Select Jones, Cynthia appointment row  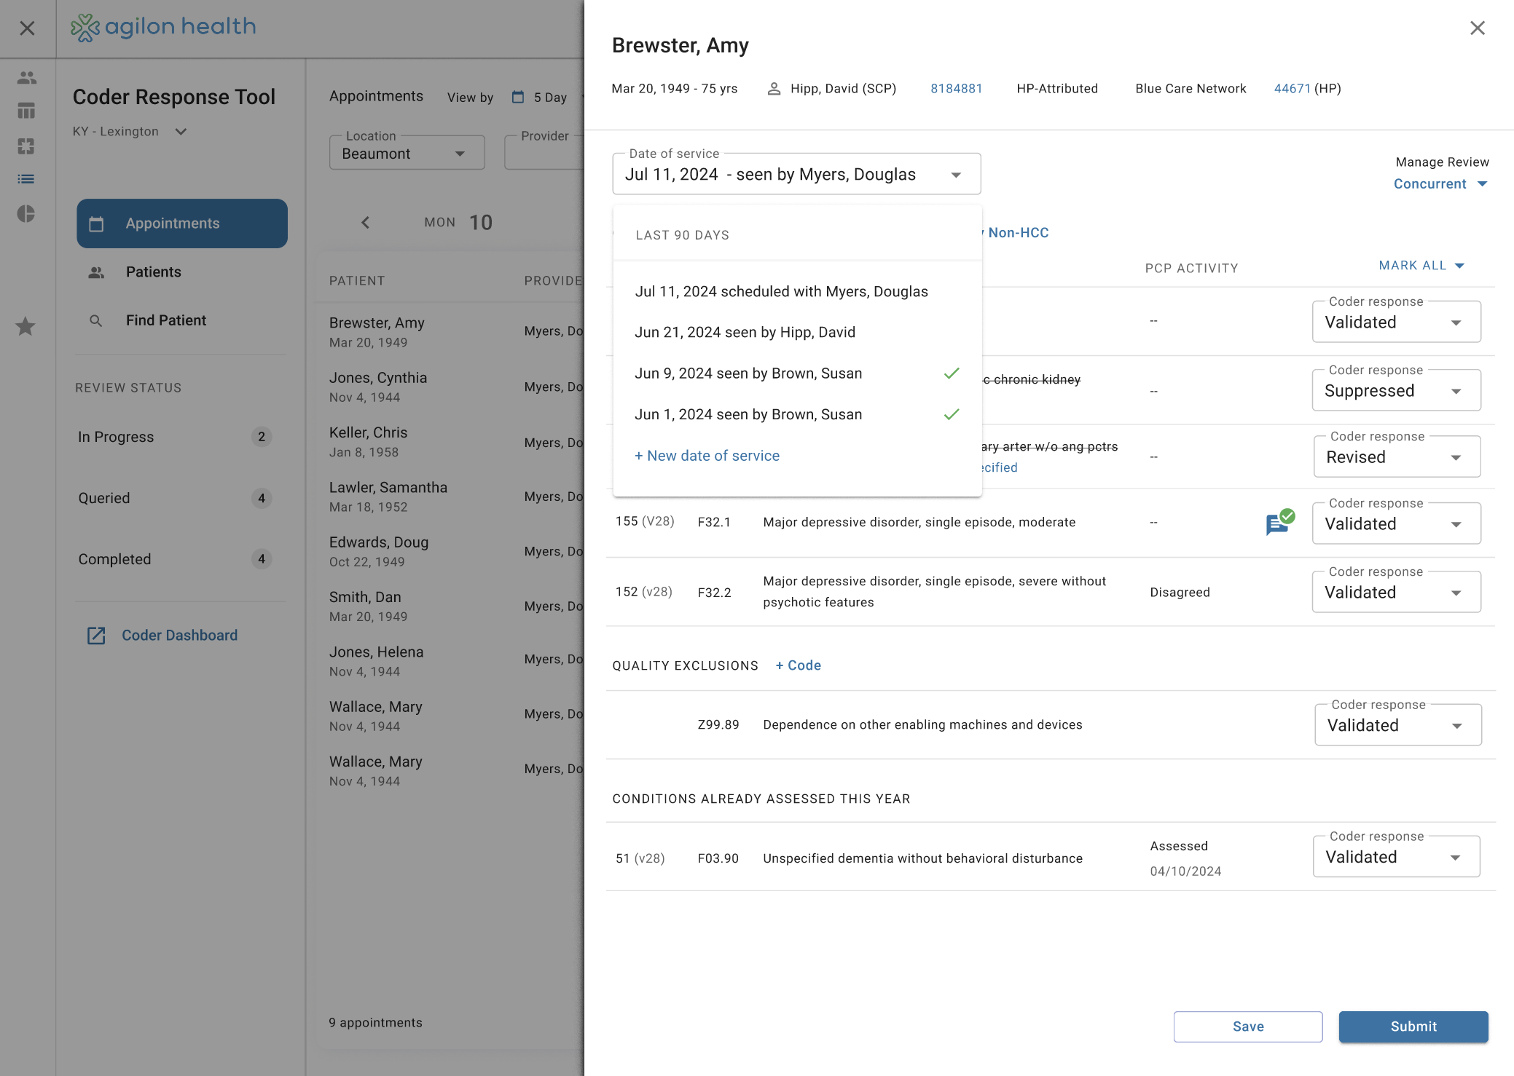tap(450, 387)
